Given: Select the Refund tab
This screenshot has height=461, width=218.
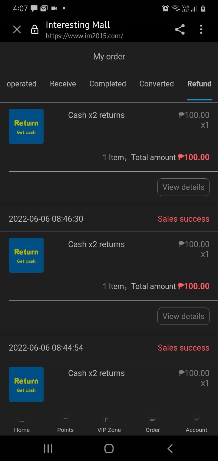Looking at the screenshot, I should (x=199, y=84).
